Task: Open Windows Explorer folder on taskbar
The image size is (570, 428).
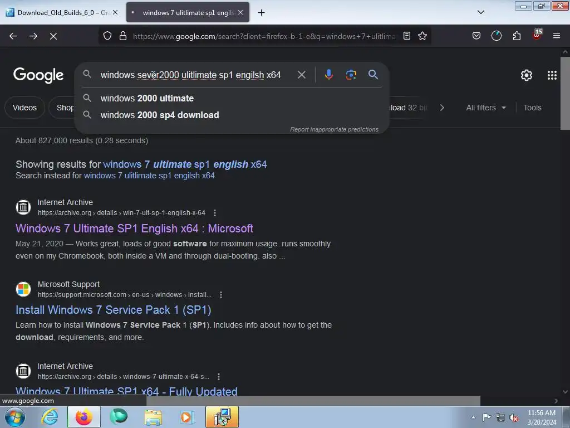Action: click(x=153, y=417)
